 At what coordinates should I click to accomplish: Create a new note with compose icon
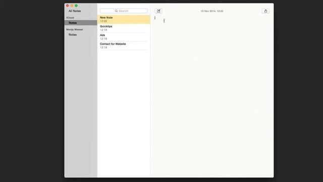[x=158, y=11]
